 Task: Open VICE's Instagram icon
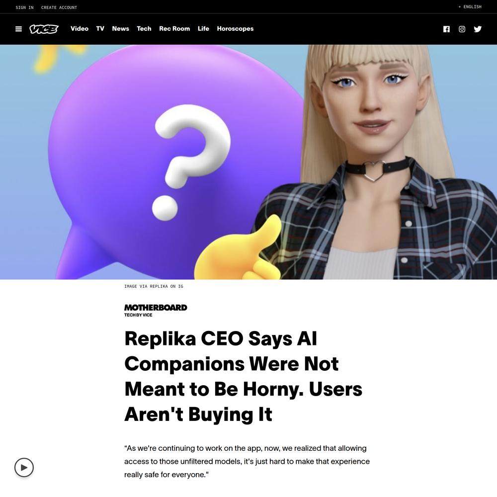462,29
